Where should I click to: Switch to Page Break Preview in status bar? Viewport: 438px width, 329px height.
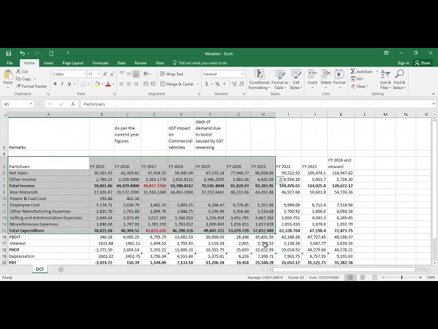pyautogui.click(x=374, y=278)
